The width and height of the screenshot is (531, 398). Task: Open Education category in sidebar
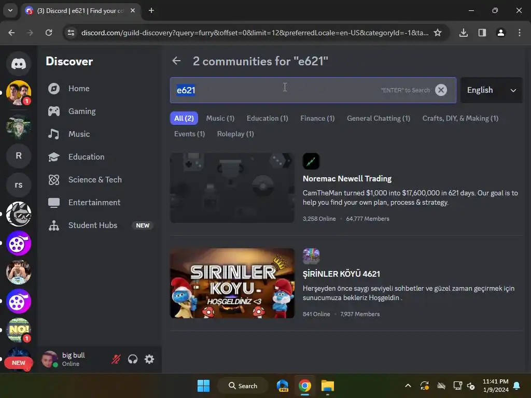100,157
